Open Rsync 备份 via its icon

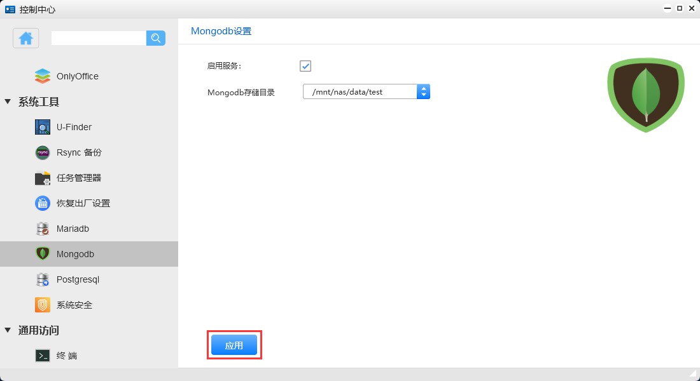click(42, 152)
